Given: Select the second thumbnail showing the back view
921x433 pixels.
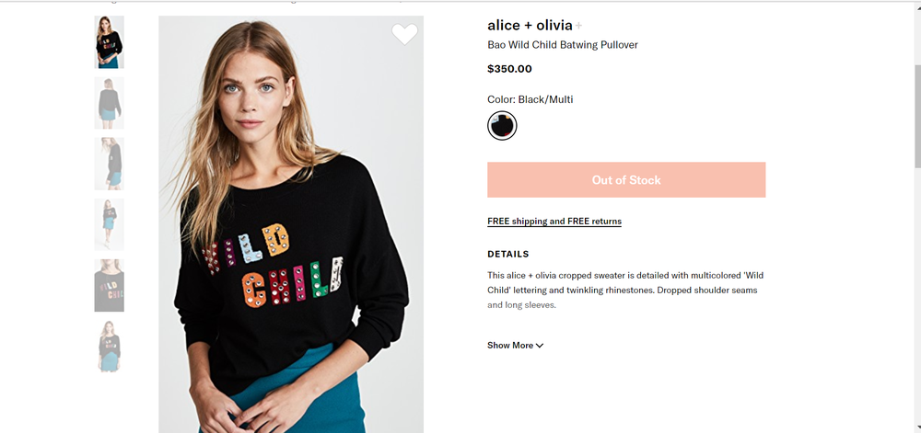Looking at the screenshot, I should 109,103.
